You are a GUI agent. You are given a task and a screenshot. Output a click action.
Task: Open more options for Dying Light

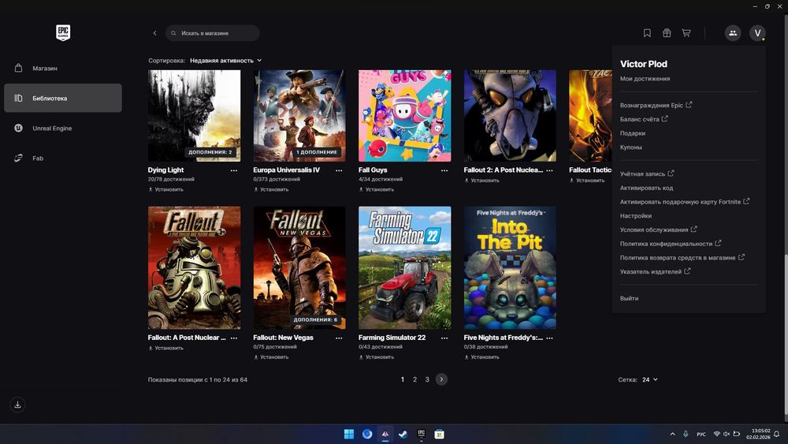tap(234, 170)
